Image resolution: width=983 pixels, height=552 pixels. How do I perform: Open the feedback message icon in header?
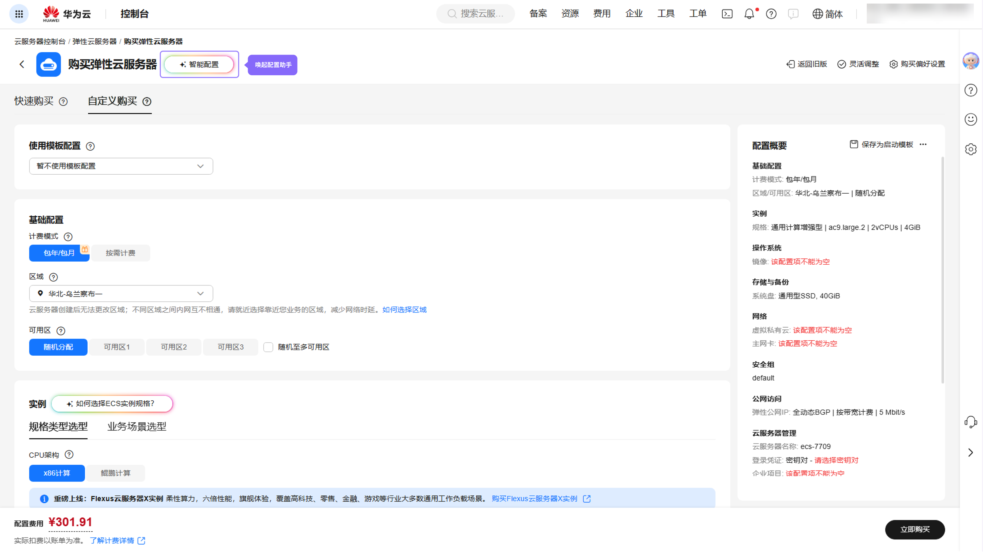pyautogui.click(x=793, y=14)
